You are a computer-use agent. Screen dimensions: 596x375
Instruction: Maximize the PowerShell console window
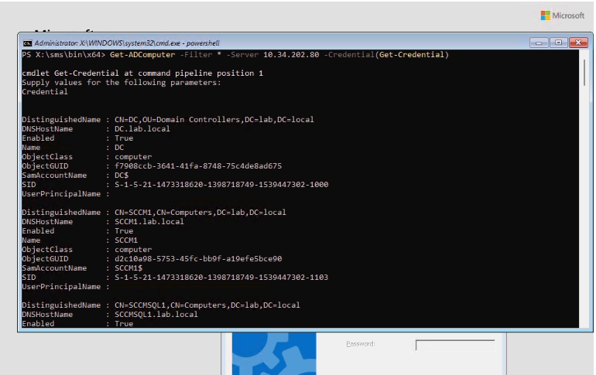click(x=558, y=43)
